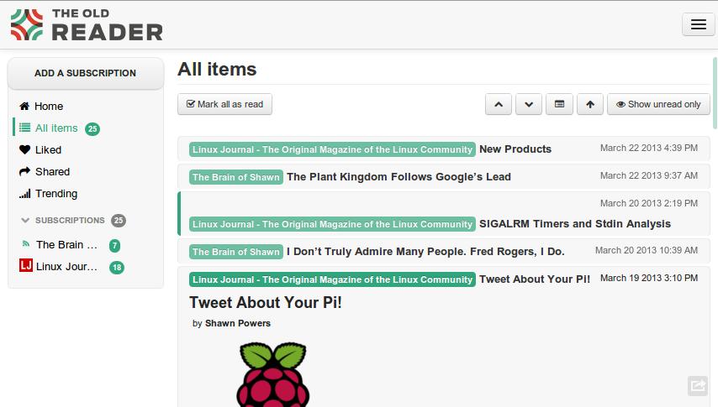
Task: Open the Home menu item
Action: [x=49, y=107]
